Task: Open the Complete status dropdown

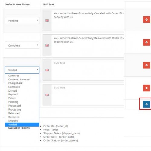Action: pos(22,45)
